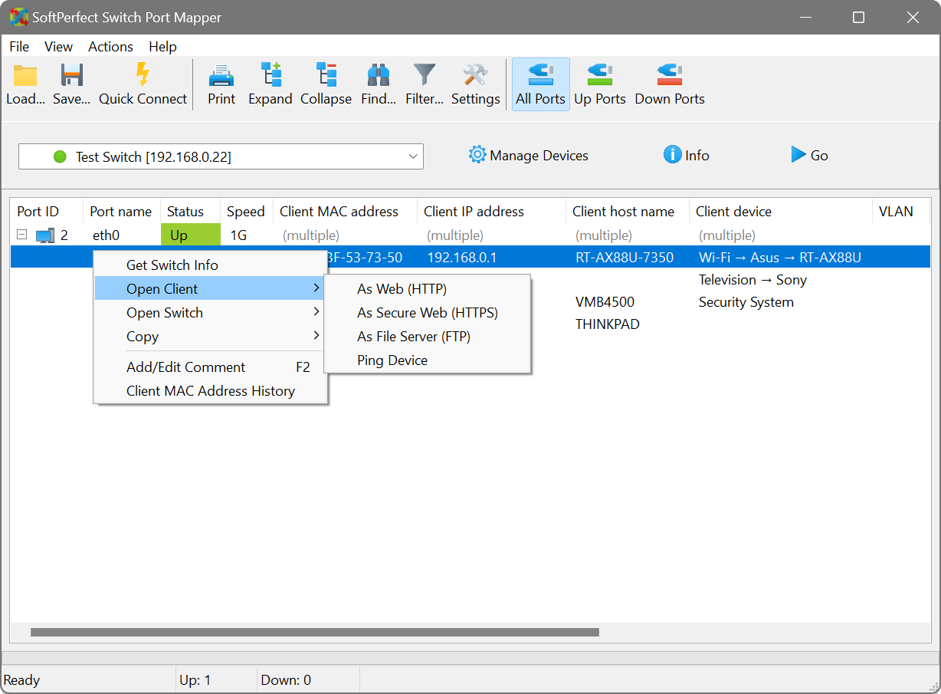This screenshot has width=941, height=694.
Task: Sort by Port name column
Action: [x=121, y=212]
